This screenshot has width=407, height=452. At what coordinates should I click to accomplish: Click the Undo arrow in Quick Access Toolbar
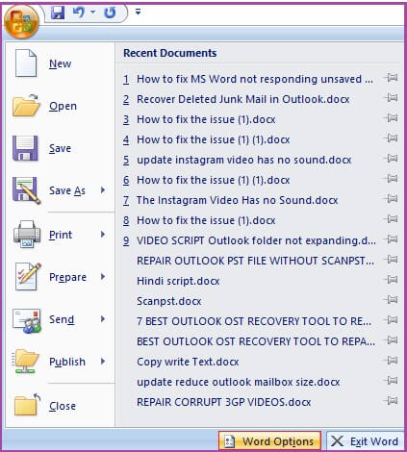pos(79,13)
